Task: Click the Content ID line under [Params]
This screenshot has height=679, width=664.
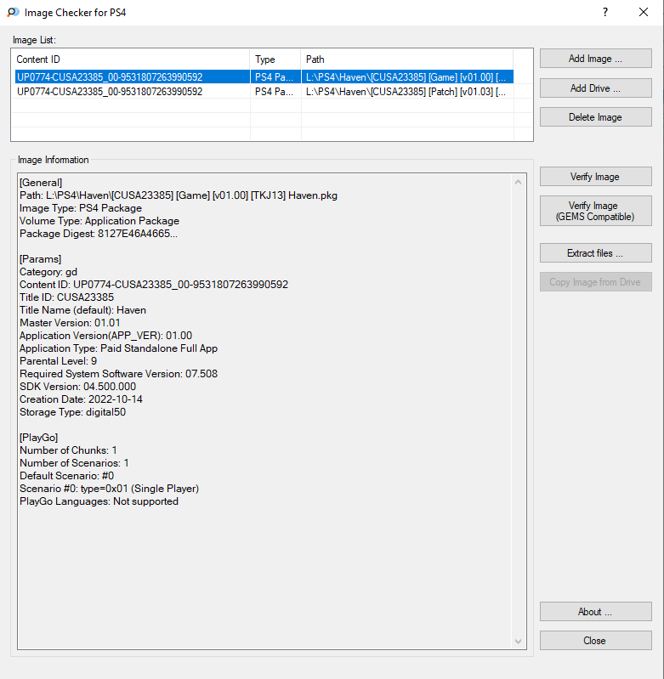Action: [x=154, y=285]
